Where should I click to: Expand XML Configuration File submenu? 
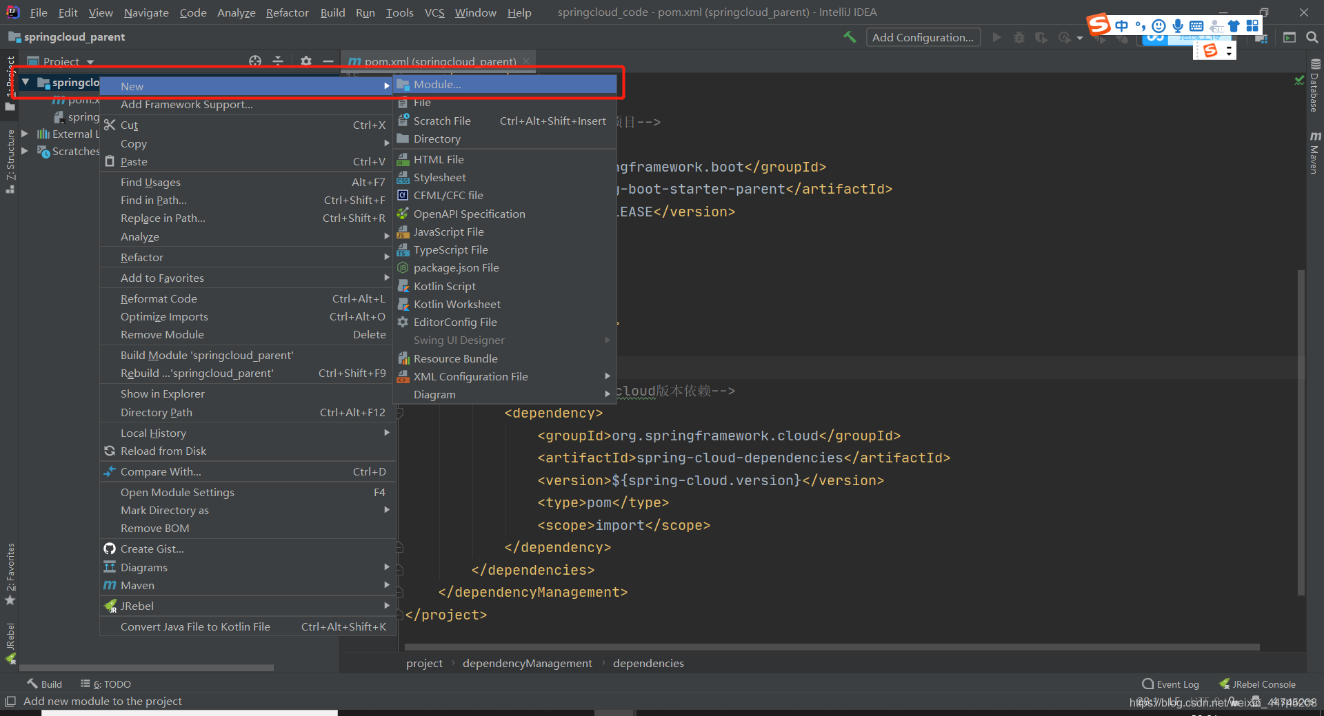[x=505, y=376]
